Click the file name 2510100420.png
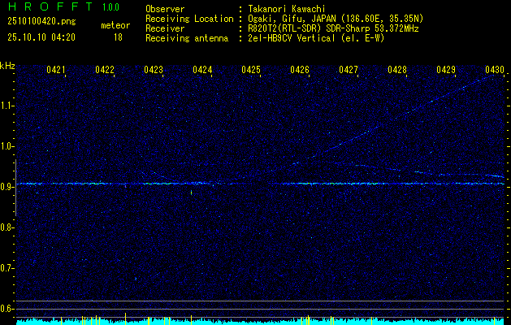 point(41,21)
